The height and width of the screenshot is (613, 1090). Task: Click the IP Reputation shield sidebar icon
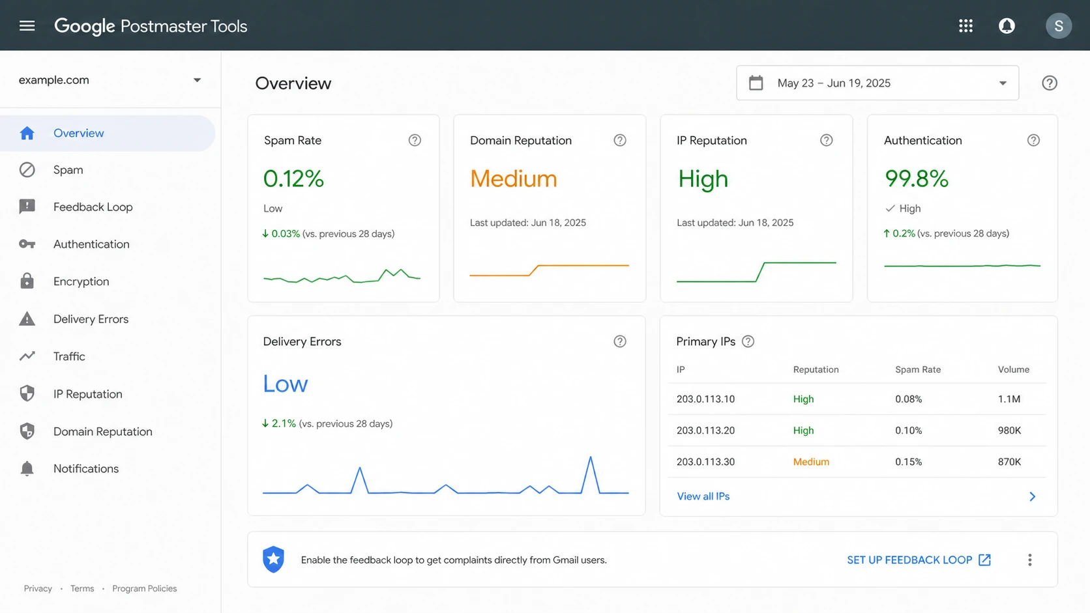coord(27,393)
